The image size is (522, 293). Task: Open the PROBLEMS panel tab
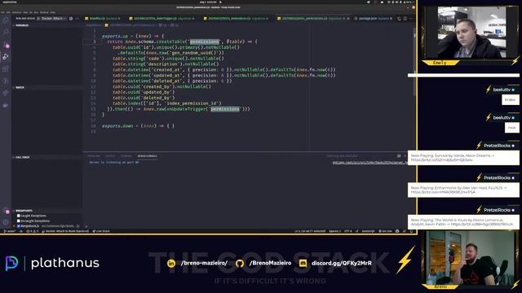coord(94,155)
